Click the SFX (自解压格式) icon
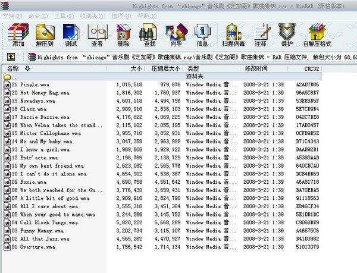 (317, 32)
